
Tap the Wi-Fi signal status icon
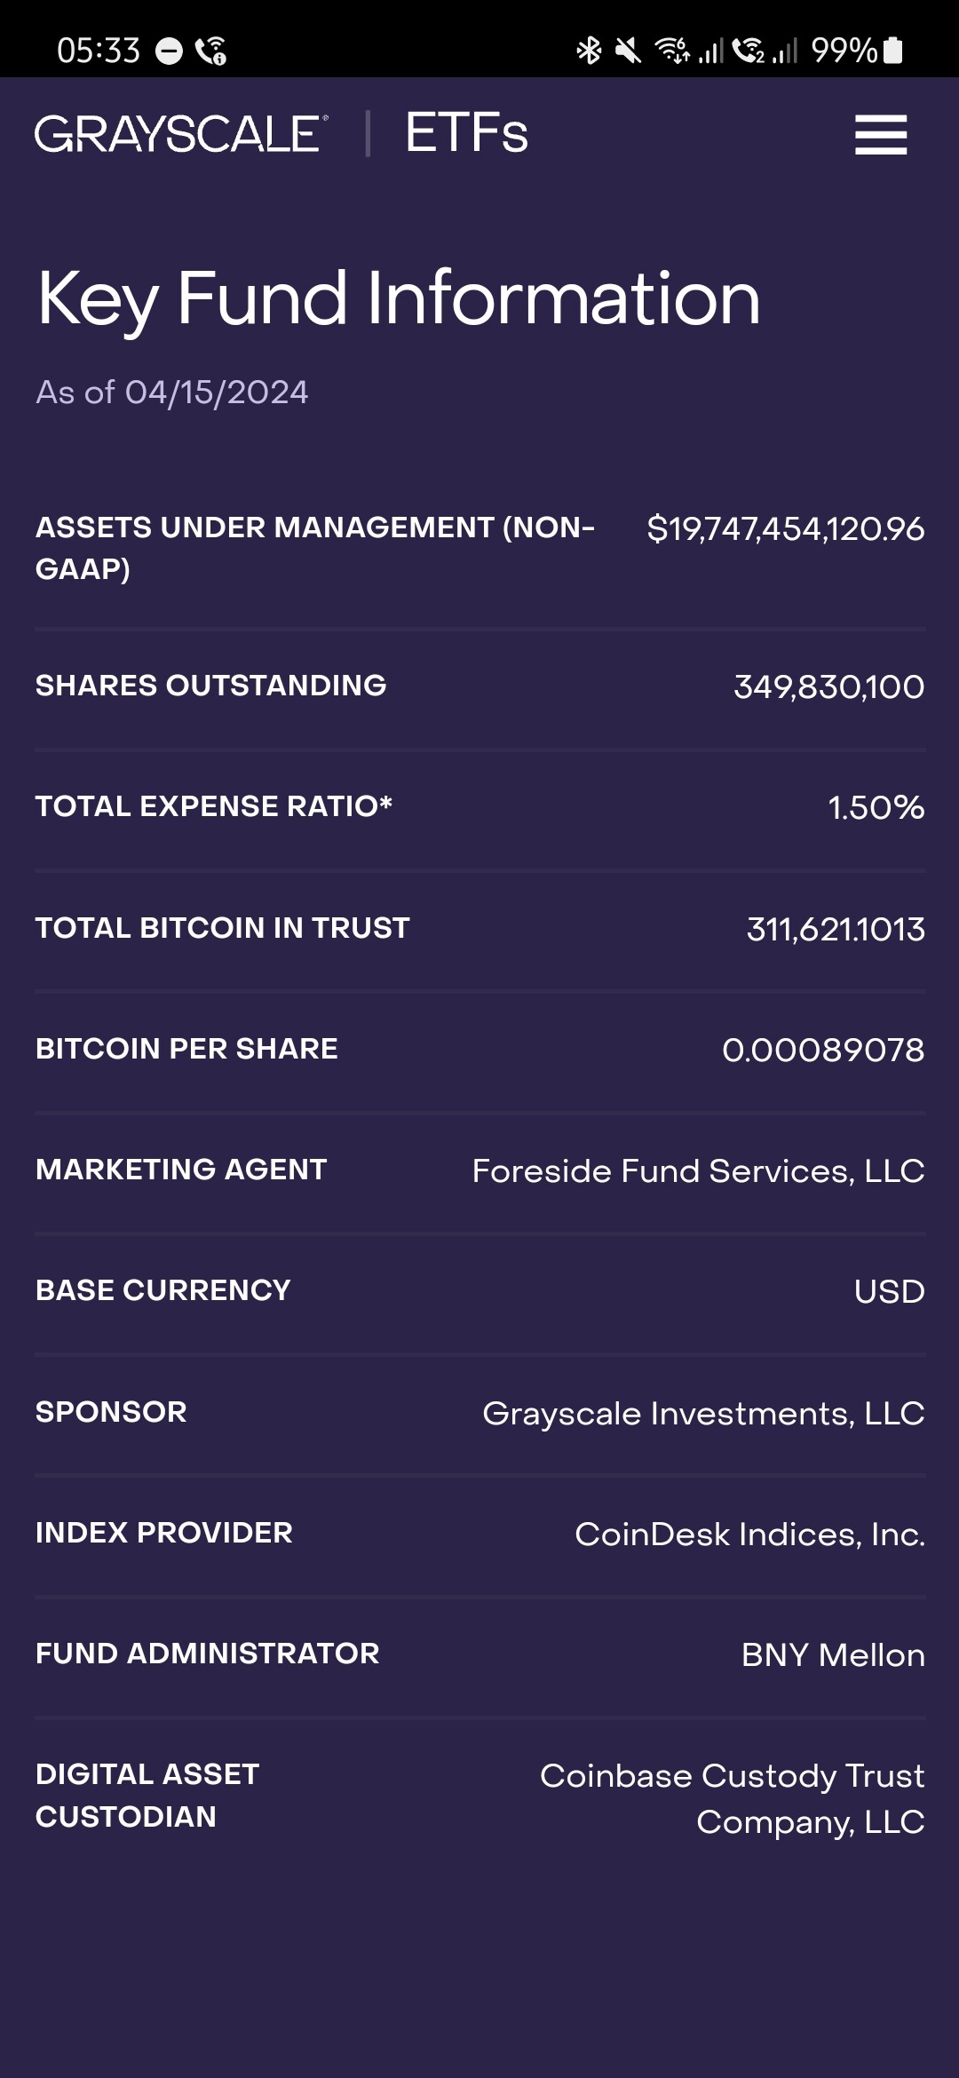[x=672, y=51]
